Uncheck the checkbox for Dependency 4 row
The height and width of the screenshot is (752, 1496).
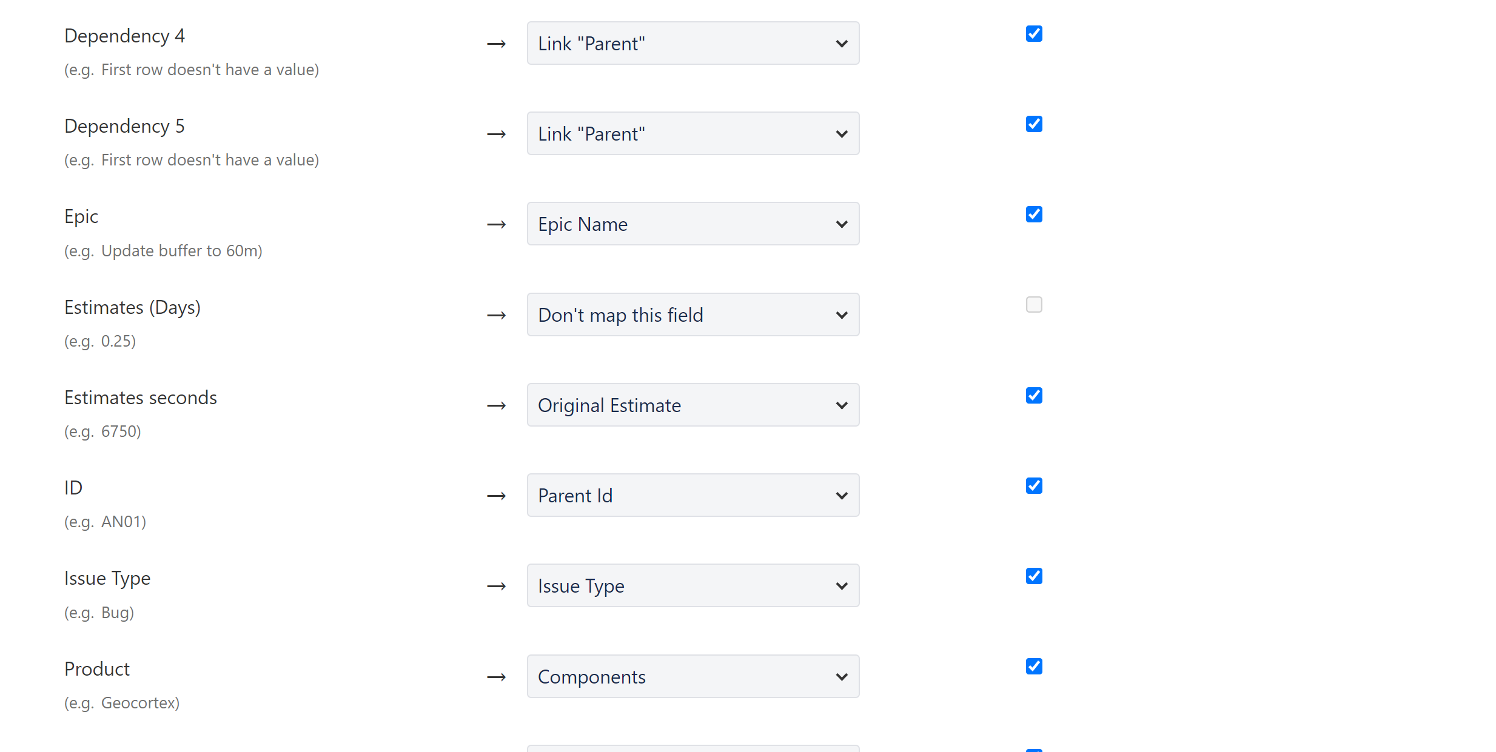click(1034, 34)
